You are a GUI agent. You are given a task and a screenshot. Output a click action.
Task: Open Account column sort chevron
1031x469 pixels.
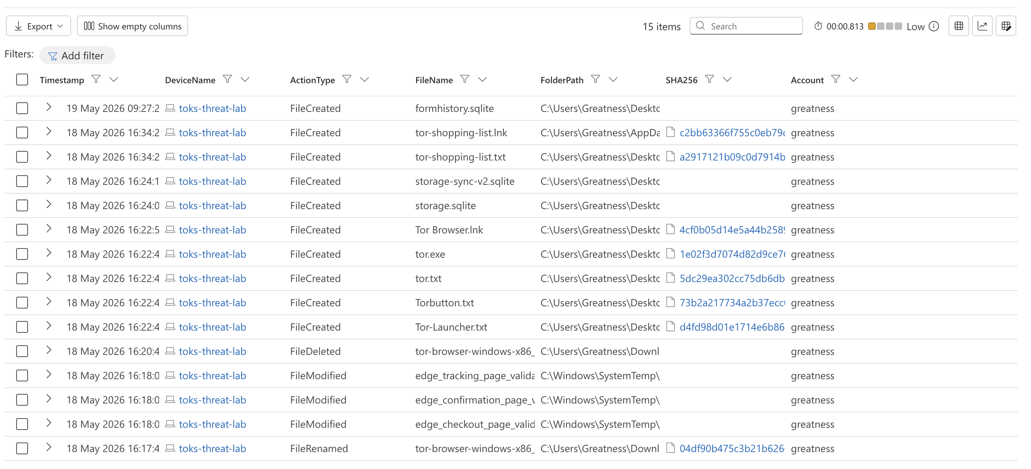click(x=853, y=80)
